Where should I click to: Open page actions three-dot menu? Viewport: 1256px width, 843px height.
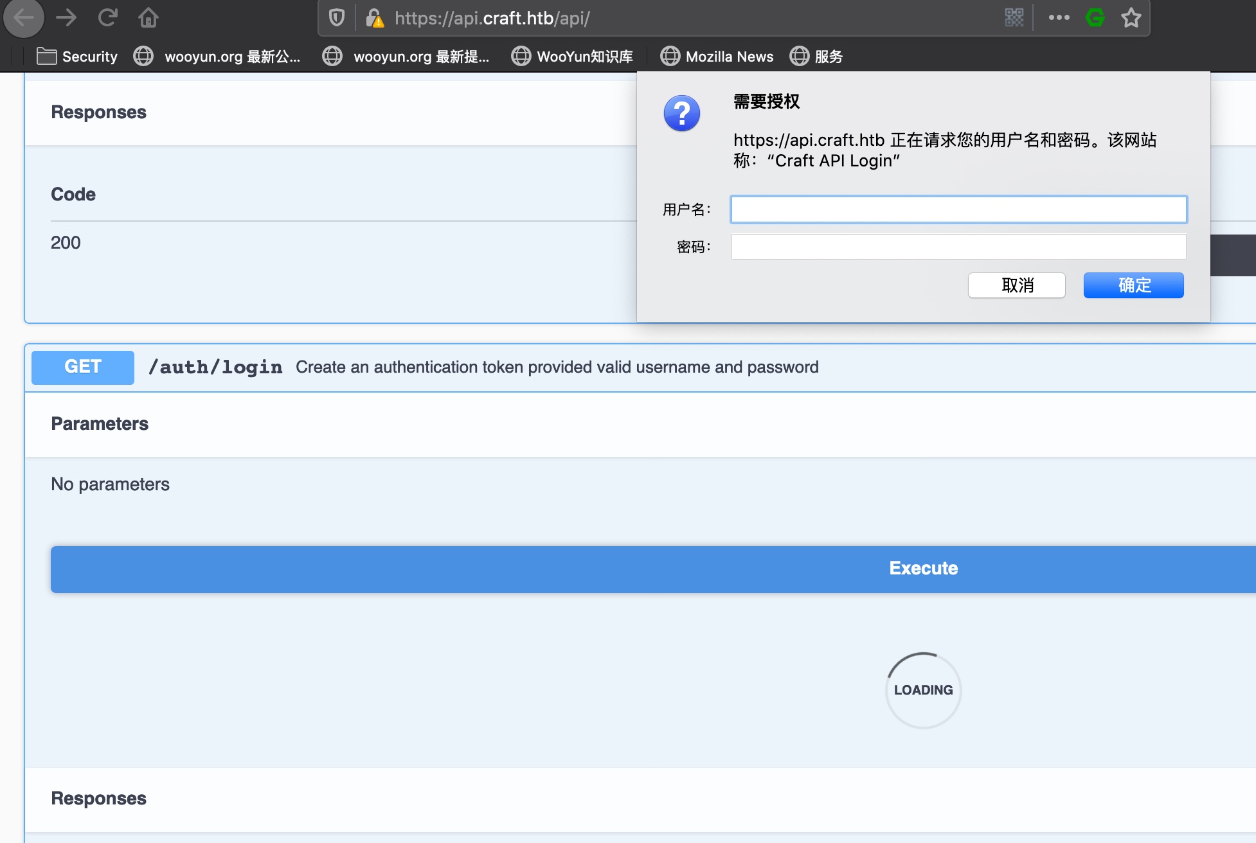point(1059,18)
